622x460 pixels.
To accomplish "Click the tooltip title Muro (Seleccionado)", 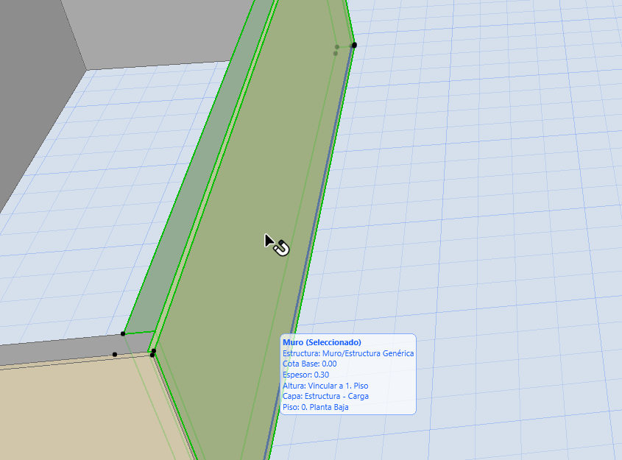I will click(x=322, y=343).
